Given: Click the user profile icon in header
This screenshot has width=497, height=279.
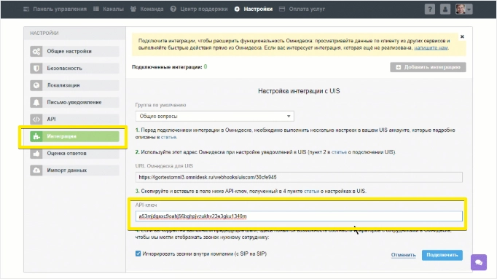Looking at the screenshot, I should tap(445, 9).
